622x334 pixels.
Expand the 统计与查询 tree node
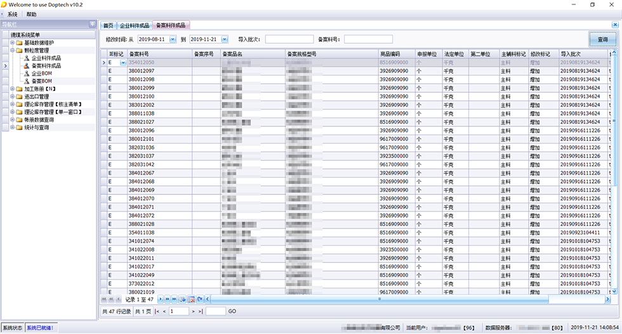[x=12, y=128]
